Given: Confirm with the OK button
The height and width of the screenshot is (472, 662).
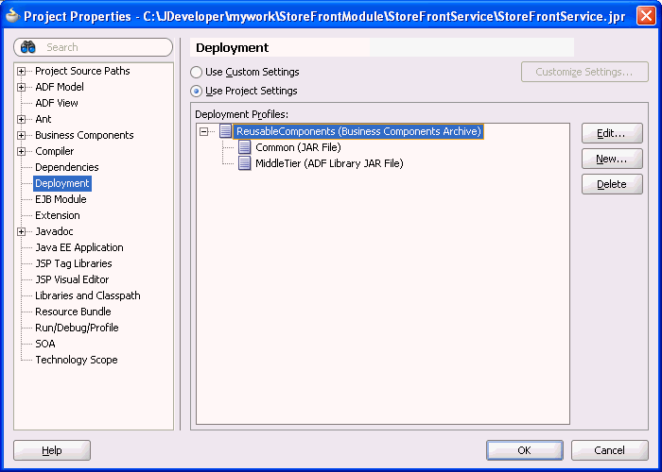Looking at the screenshot, I should point(524,450).
